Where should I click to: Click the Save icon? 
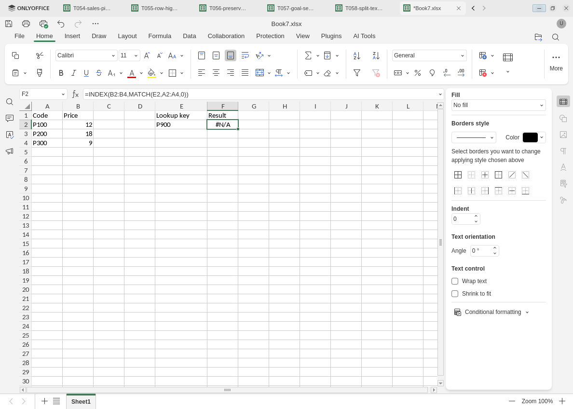[x=9, y=24]
